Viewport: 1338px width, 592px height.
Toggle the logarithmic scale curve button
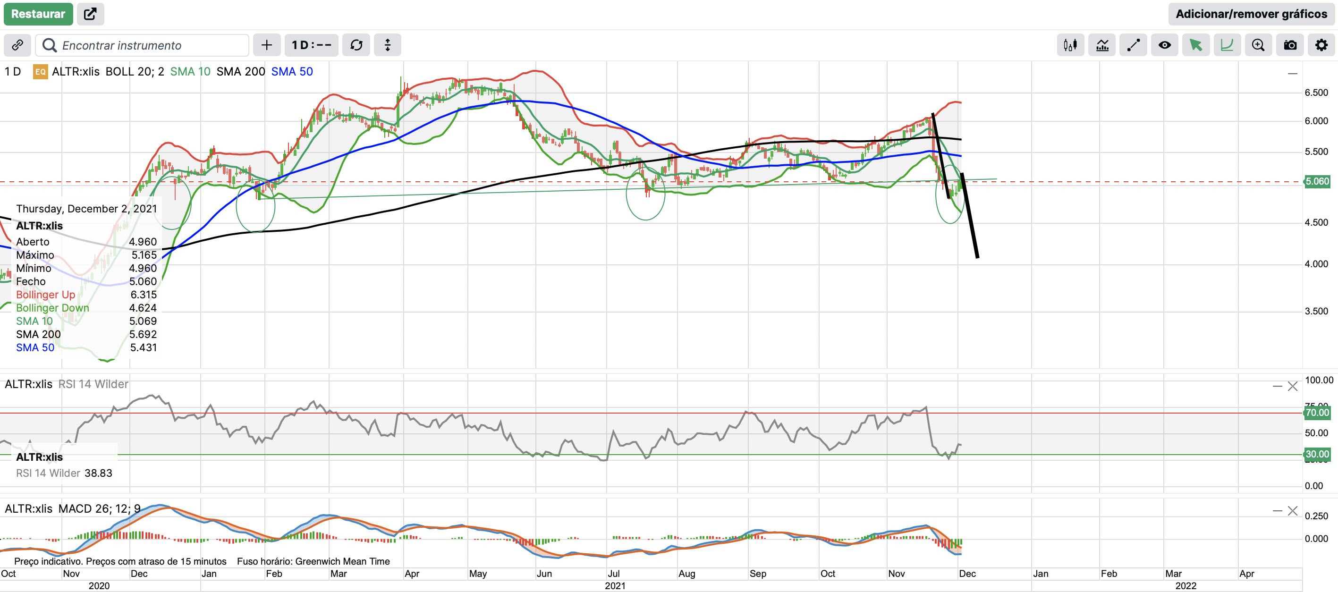point(1226,45)
